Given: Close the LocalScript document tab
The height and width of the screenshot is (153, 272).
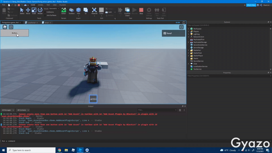Looking at the screenshot, I should pyautogui.click(x=37, y=23).
